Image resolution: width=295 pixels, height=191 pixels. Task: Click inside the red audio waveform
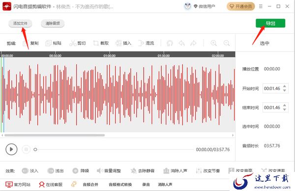point(118,95)
